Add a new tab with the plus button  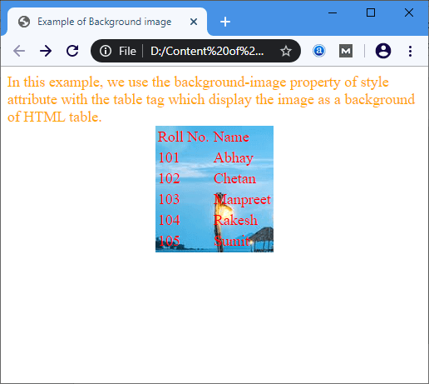pyautogui.click(x=225, y=22)
